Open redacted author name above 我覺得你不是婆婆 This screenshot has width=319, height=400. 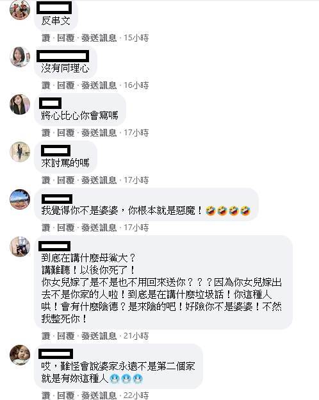coord(57,199)
